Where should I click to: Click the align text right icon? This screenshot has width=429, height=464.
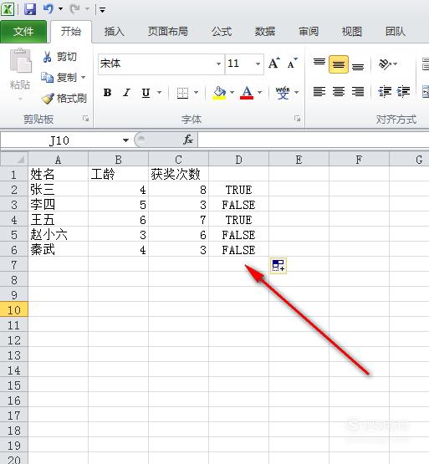(x=358, y=92)
